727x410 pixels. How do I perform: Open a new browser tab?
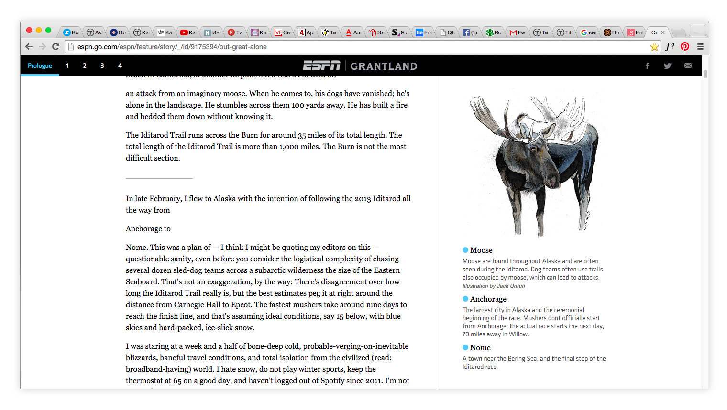pyautogui.click(x=678, y=32)
